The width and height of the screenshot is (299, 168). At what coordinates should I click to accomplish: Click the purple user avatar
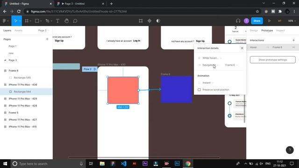point(246,21)
